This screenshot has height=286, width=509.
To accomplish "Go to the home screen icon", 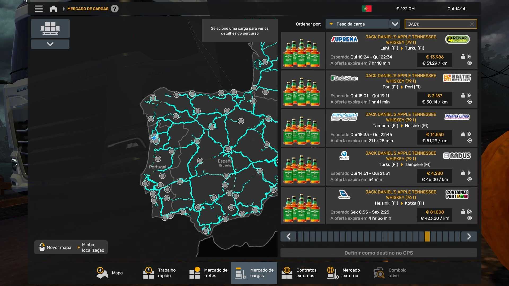I will pyautogui.click(x=53, y=9).
